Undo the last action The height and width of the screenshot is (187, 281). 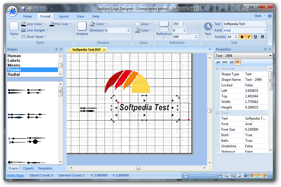[x=36, y=9]
